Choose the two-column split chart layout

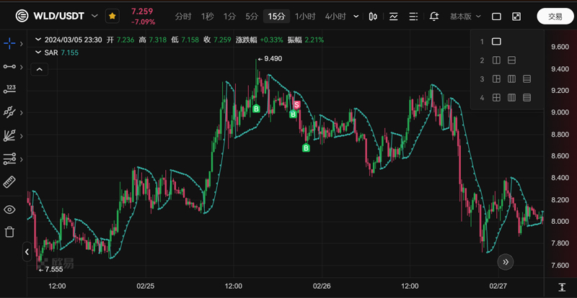(496, 60)
